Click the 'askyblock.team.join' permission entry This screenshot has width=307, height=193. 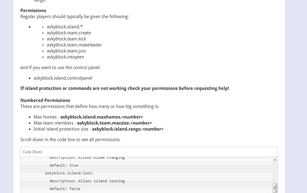tap(66, 51)
